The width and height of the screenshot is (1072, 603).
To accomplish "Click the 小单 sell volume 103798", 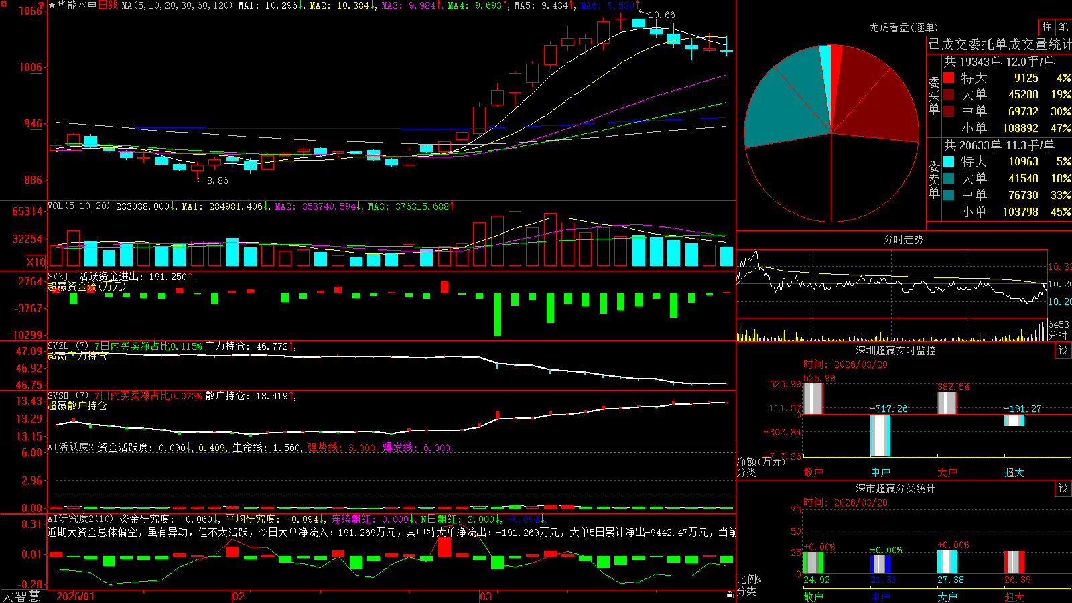I will pos(1020,212).
